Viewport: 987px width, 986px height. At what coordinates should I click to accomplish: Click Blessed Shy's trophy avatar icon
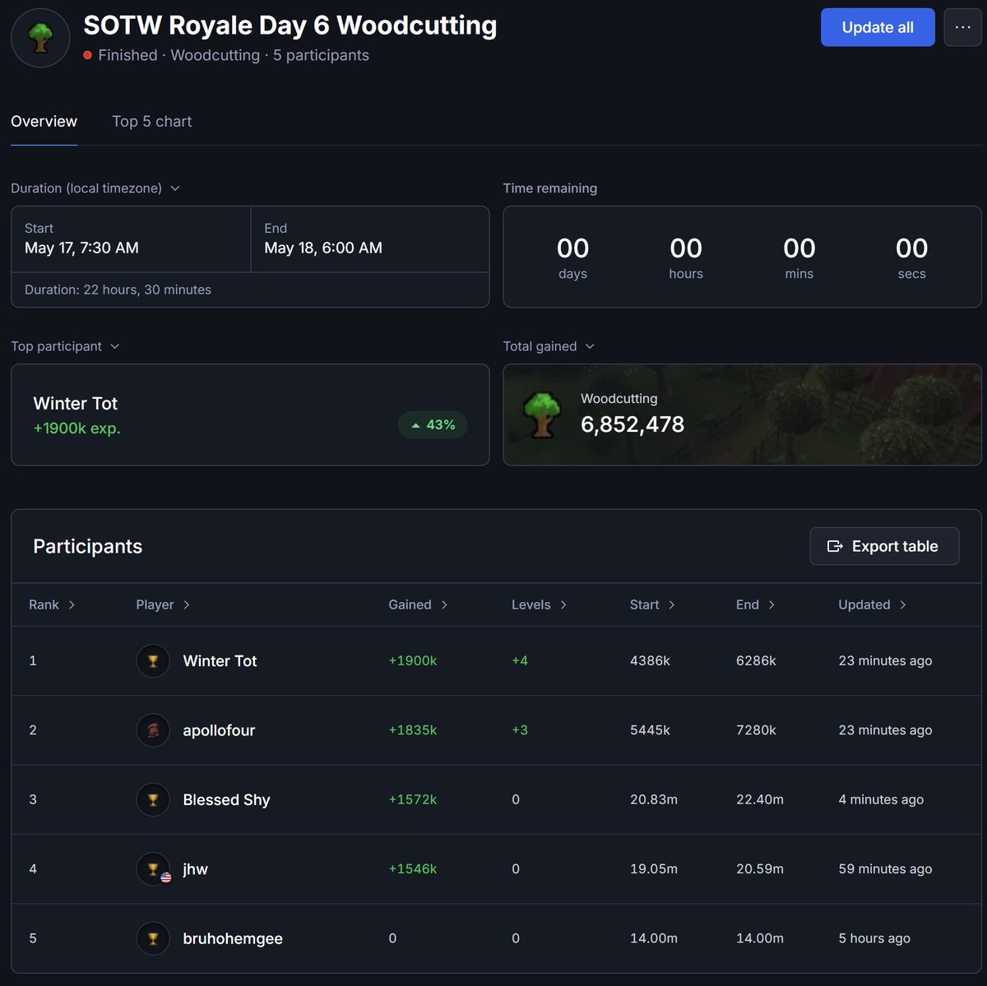(x=153, y=799)
